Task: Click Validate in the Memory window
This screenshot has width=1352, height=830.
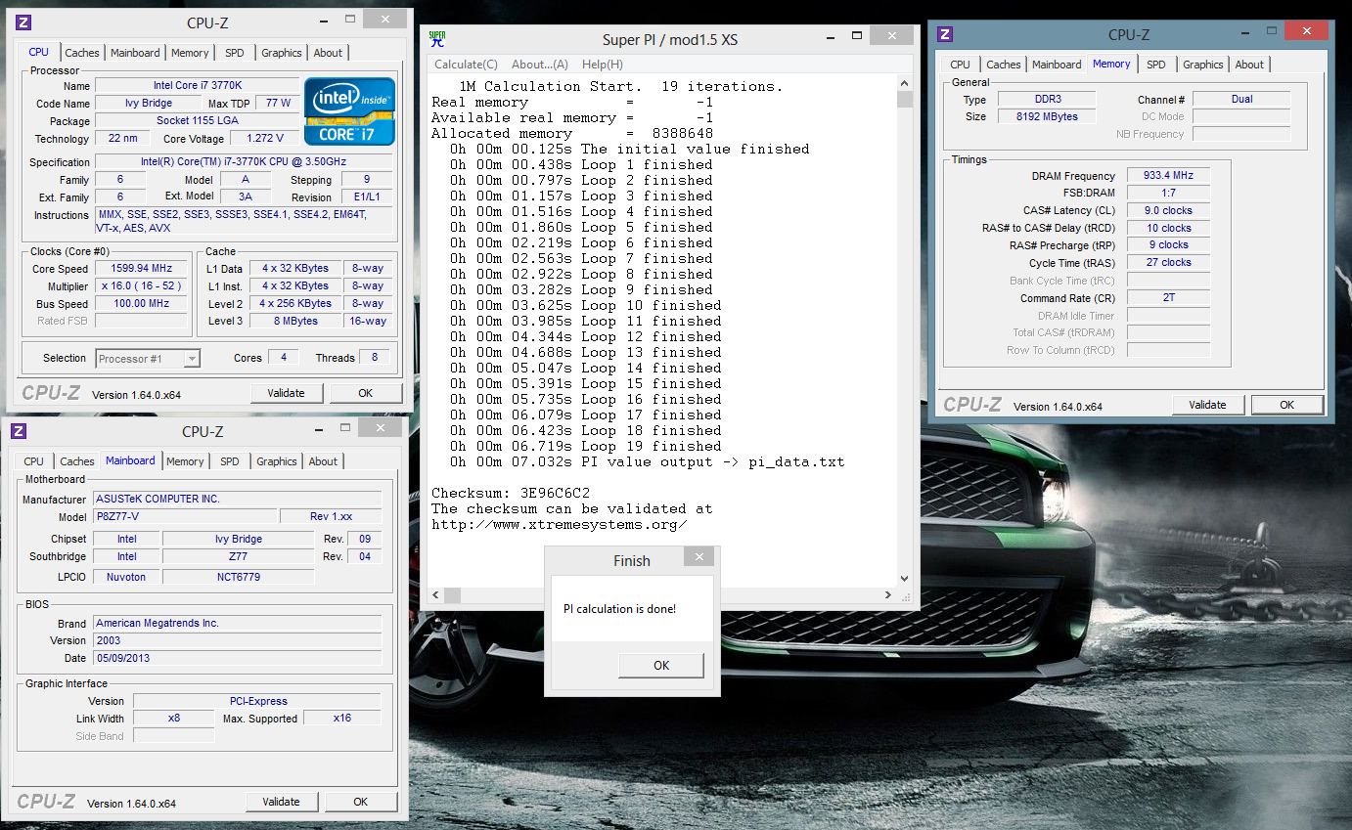Action: [1207, 405]
